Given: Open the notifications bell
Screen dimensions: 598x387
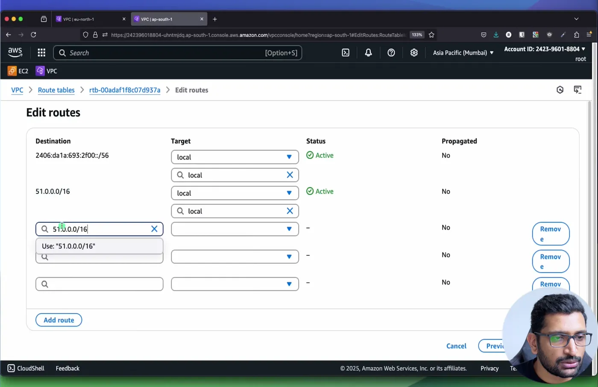Looking at the screenshot, I should 368,53.
